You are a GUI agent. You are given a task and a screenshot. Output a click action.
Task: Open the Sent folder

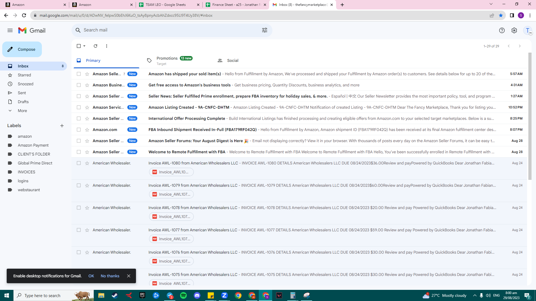pos(33,93)
